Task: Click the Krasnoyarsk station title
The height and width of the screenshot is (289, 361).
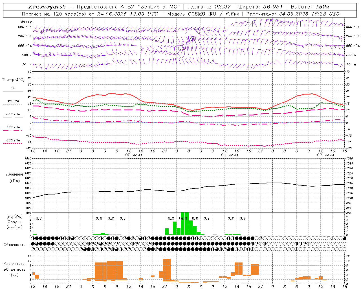Action: [x=47, y=7]
